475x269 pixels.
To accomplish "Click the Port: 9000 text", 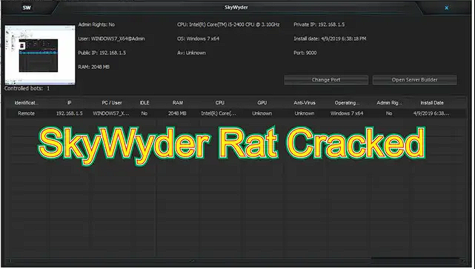I will point(305,53).
